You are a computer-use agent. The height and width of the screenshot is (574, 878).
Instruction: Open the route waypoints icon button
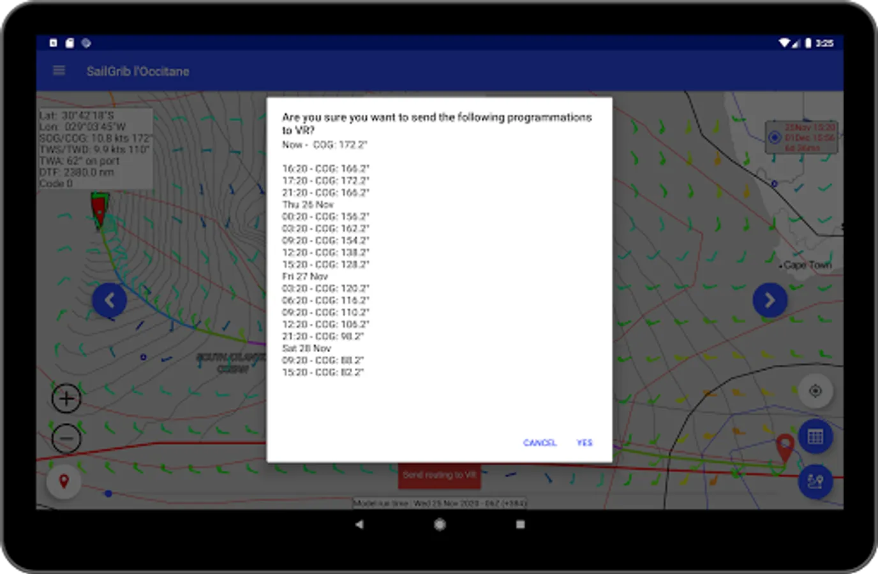815,482
